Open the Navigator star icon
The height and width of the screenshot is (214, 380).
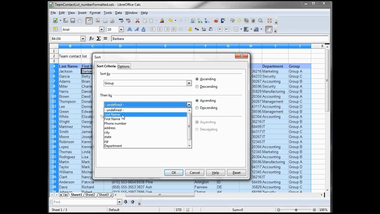pyautogui.click(x=239, y=21)
